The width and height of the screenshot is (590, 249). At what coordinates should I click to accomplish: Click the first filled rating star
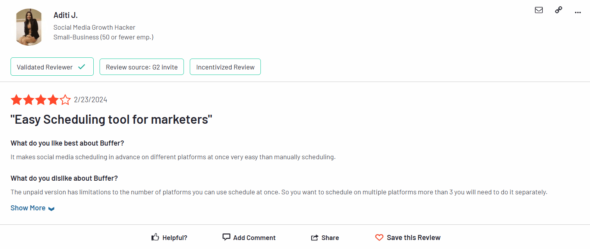coord(16,100)
